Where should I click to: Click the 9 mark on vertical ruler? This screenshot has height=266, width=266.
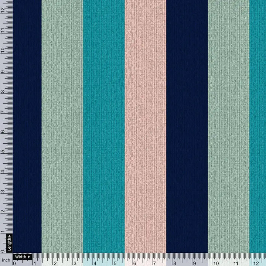3,72
